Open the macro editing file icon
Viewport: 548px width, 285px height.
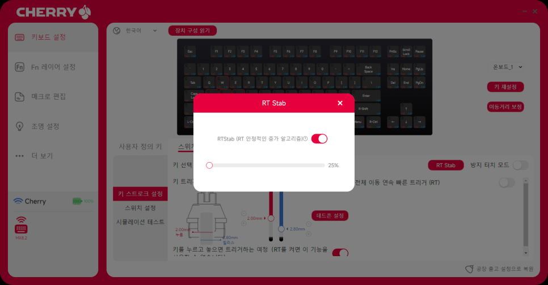click(x=19, y=97)
